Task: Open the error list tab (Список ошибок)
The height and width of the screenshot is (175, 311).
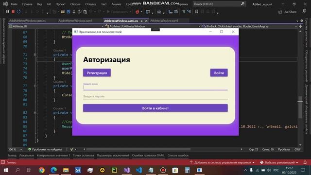Action: click(178, 156)
